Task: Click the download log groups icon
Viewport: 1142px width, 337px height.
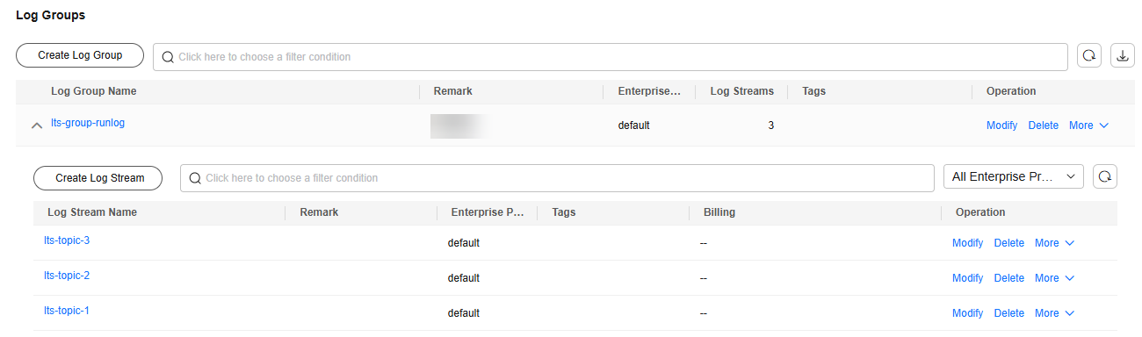Action: coord(1123,55)
